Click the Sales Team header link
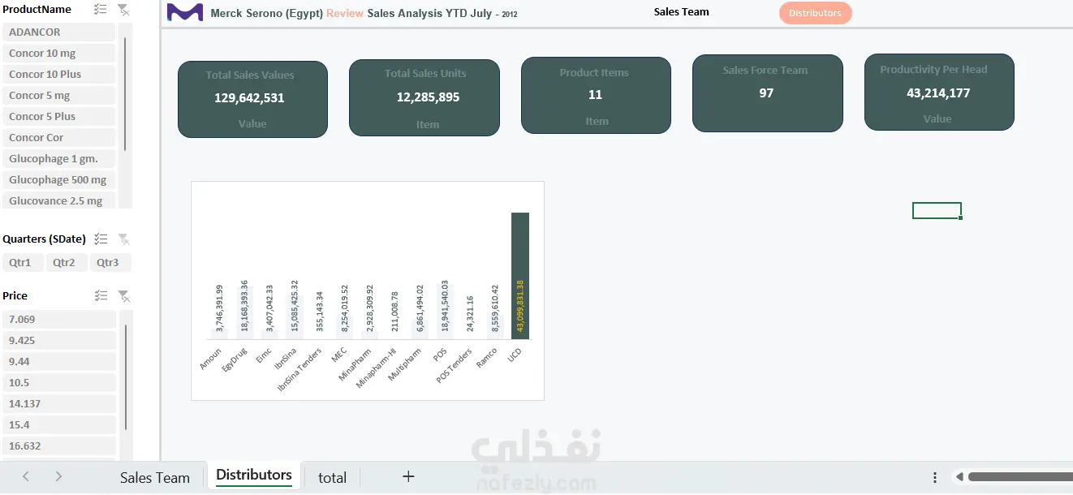Viewport: 1073px width, 495px height. tap(682, 11)
